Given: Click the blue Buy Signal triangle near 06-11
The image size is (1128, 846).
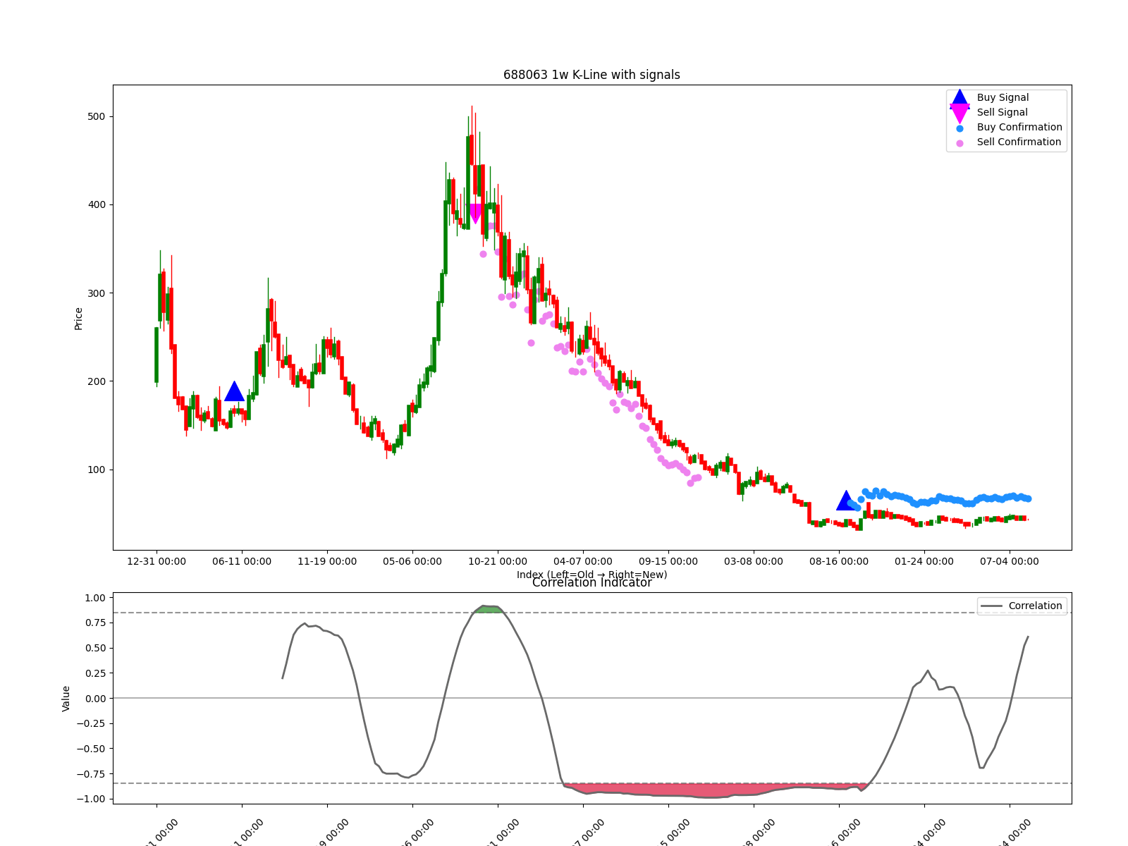Looking at the screenshot, I should (x=234, y=392).
